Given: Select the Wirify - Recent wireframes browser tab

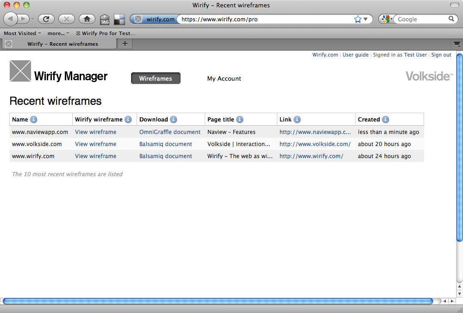Looking at the screenshot, I should pos(59,44).
